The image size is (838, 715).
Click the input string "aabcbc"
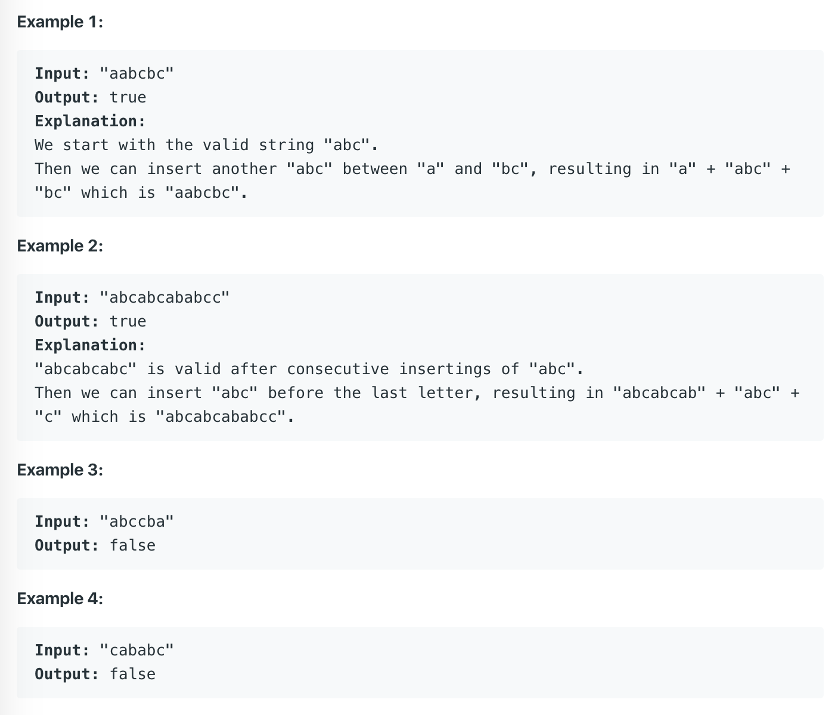136,74
